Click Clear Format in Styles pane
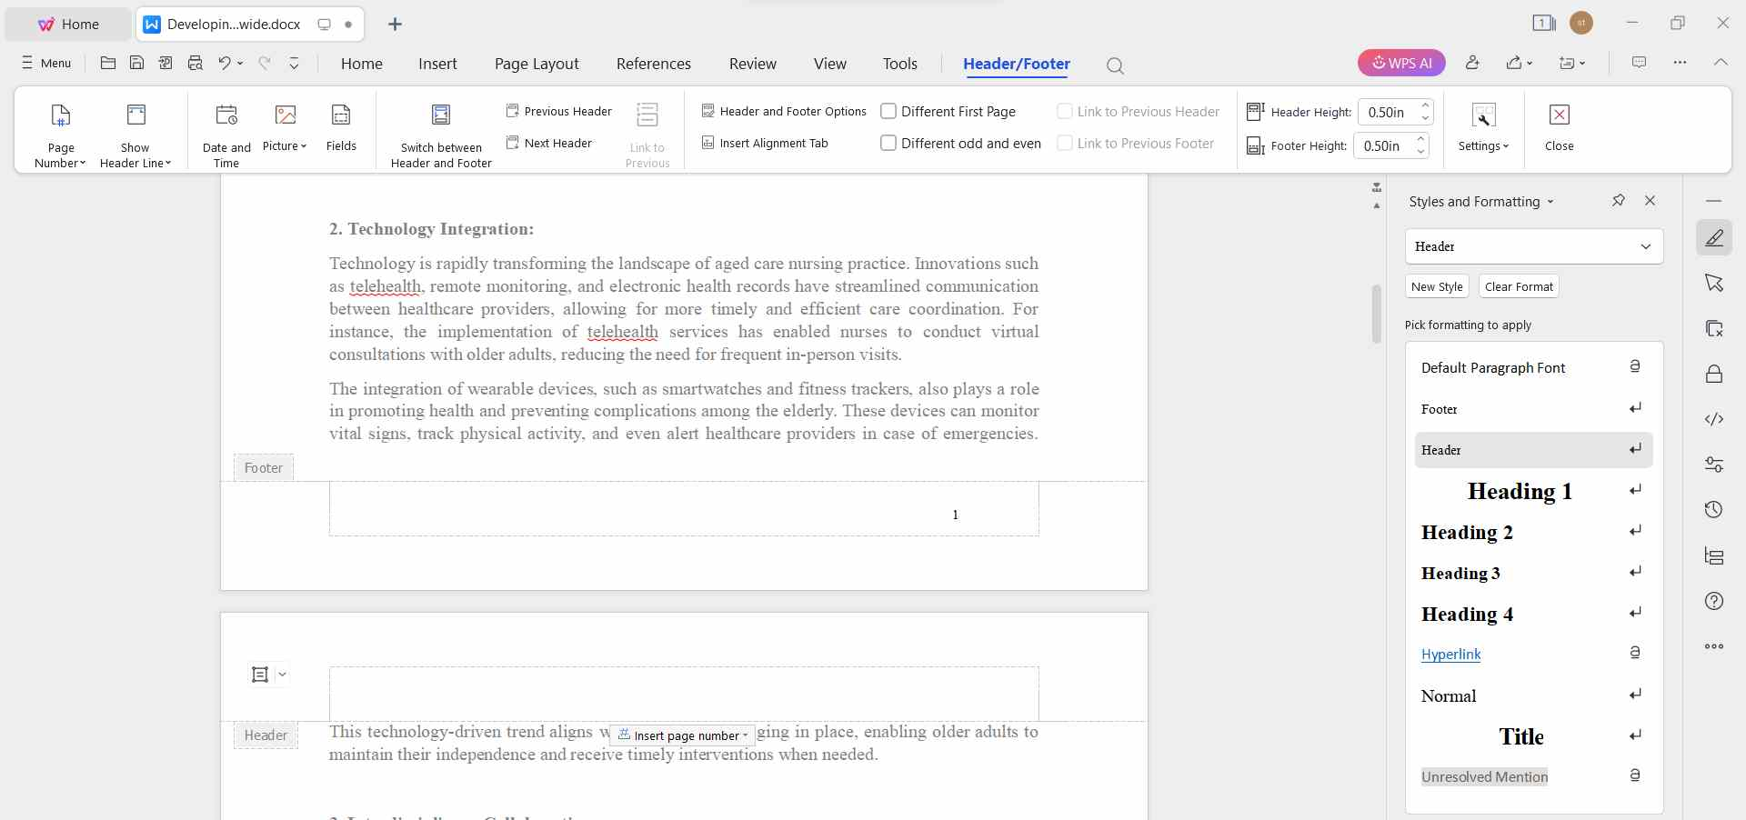The height and width of the screenshot is (820, 1746). click(x=1519, y=286)
